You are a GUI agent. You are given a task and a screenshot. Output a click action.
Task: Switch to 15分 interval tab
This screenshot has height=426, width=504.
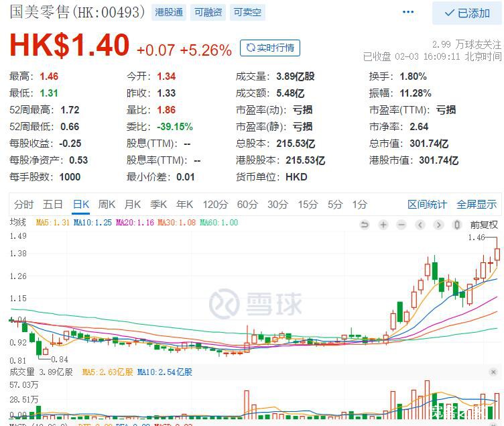[x=308, y=205]
